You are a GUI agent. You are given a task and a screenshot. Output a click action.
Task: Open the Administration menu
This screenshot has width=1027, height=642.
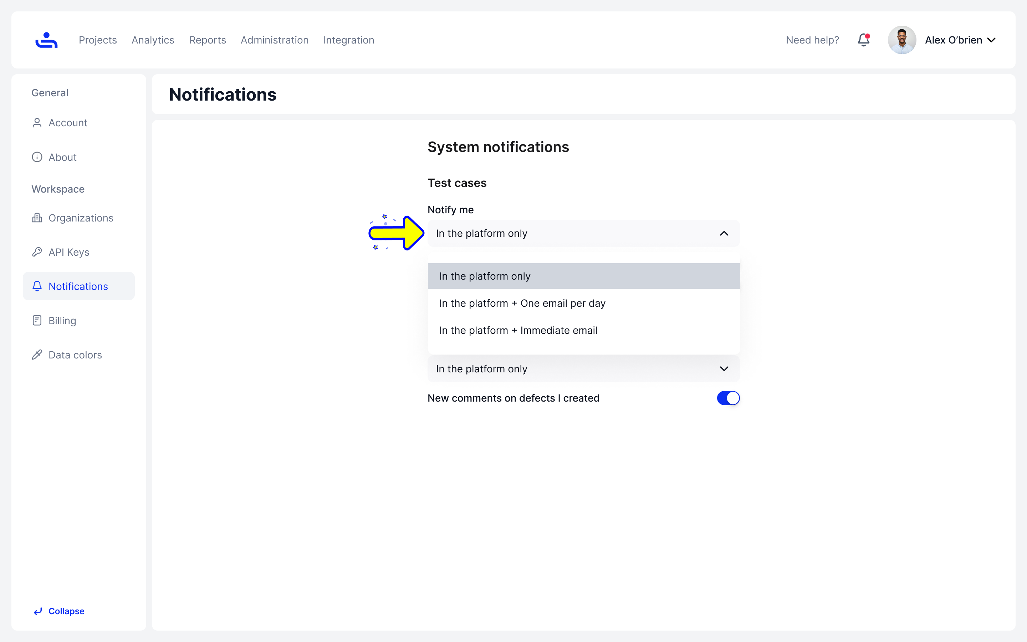pyautogui.click(x=275, y=40)
